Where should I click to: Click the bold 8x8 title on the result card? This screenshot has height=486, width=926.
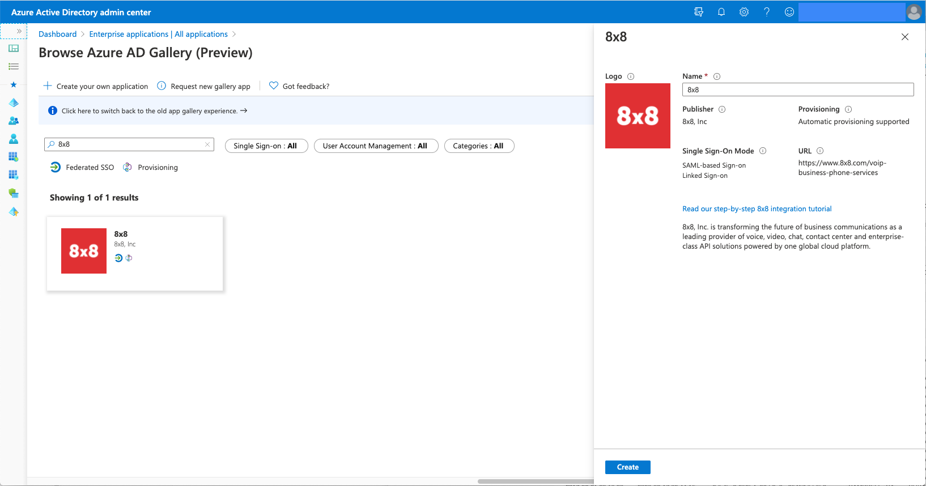pos(121,234)
